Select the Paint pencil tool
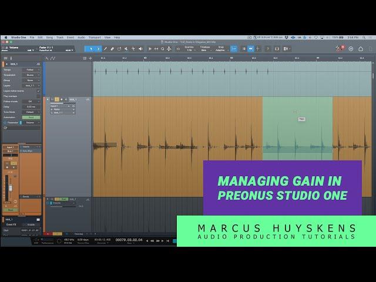This screenshot has height=282, width=376. pyautogui.click(x=105, y=49)
